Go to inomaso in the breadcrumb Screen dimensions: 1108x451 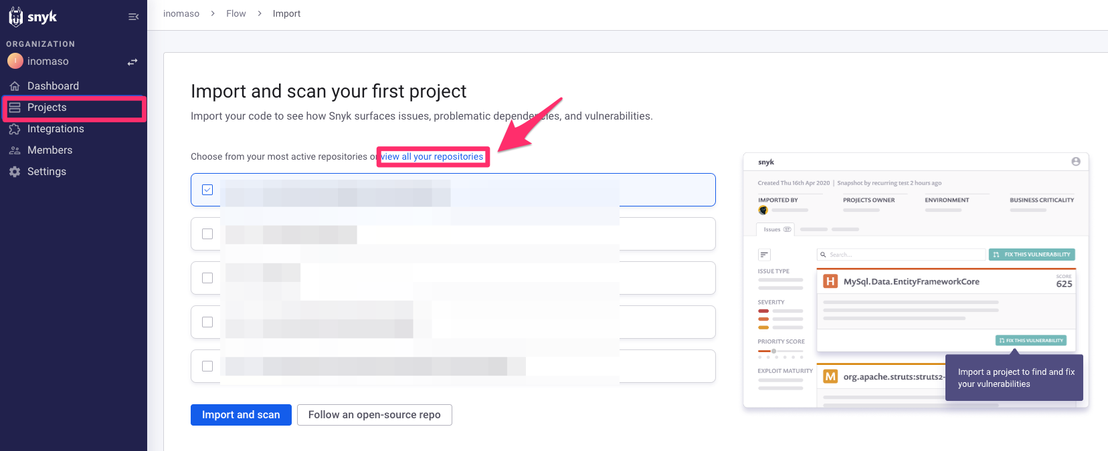(181, 13)
